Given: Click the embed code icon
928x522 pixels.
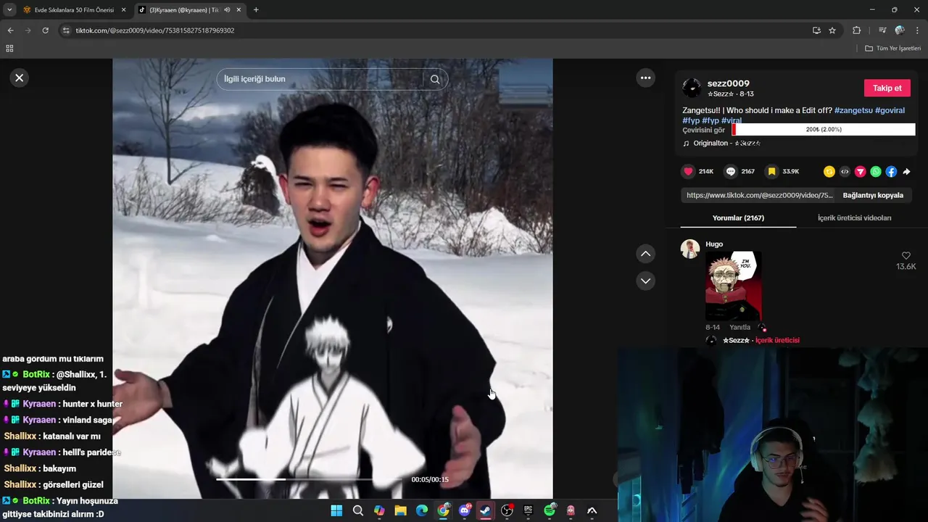Looking at the screenshot, I should pos(845,172).
